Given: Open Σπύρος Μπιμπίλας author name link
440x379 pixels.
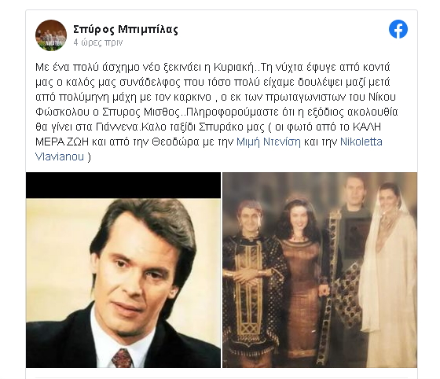Looking at the screenshot, I should click(126, 29).
